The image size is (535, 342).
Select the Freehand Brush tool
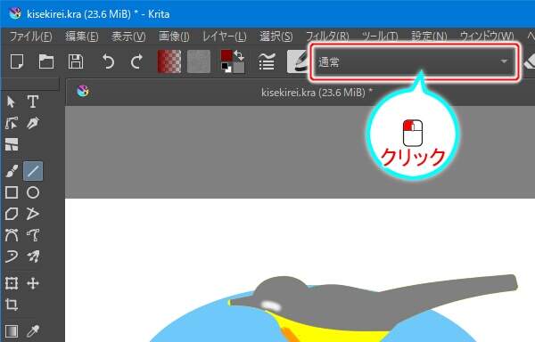click(12, 171)
